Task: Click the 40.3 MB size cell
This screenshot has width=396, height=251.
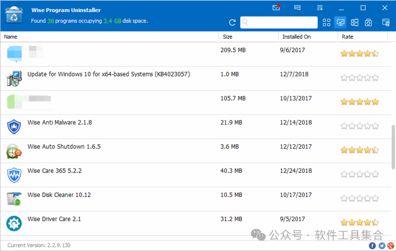Action: coord(231,171)
